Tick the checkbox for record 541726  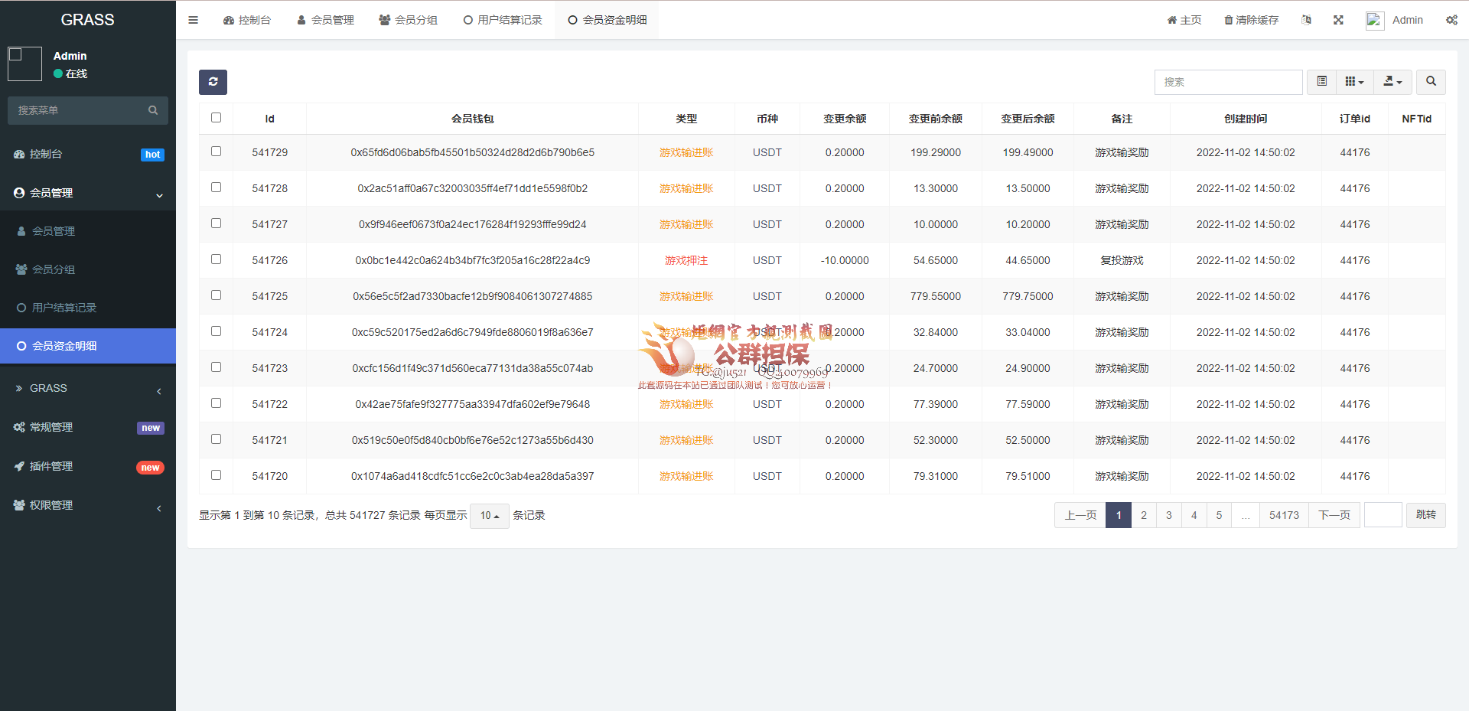click(x=216, y=259)
